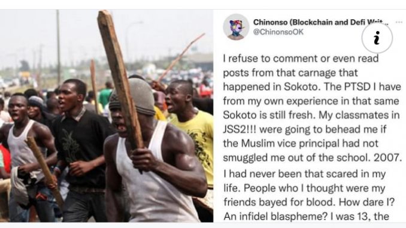This screenshot has width=406, height=228.
Task: Click the "JSS2!!!" text in the tweet
Action: click(240, 129)
